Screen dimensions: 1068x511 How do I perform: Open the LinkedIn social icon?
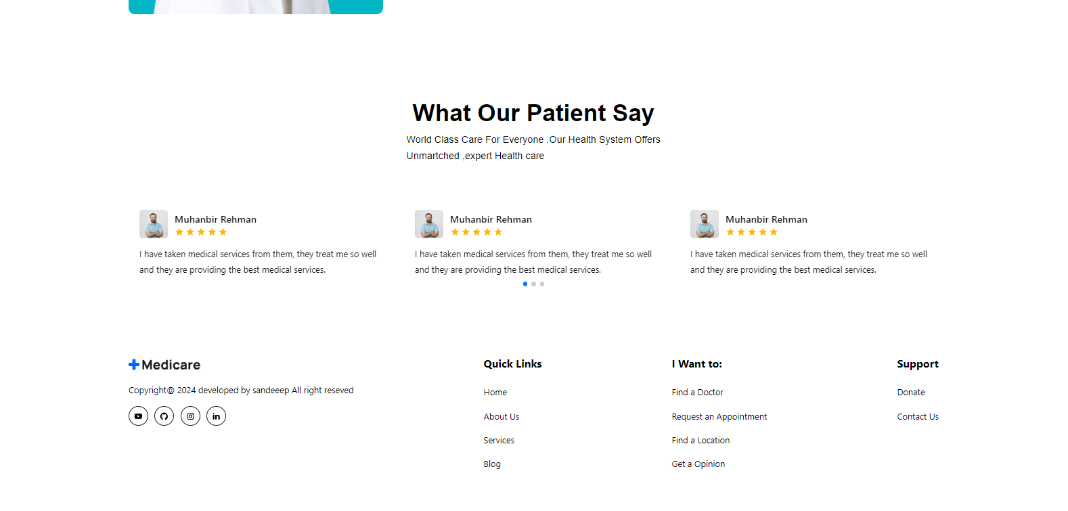click(x=216, y=416)
